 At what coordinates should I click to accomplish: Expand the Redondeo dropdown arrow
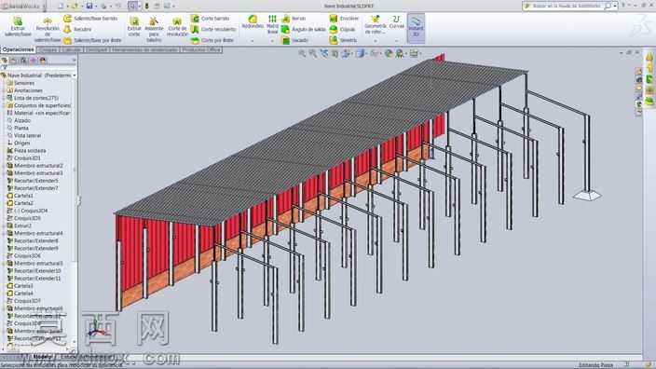click(x=253, y=41)
